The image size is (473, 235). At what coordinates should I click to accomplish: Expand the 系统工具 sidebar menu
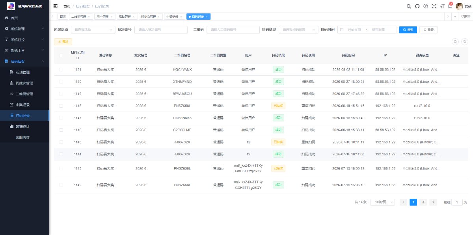coord(24,50)
